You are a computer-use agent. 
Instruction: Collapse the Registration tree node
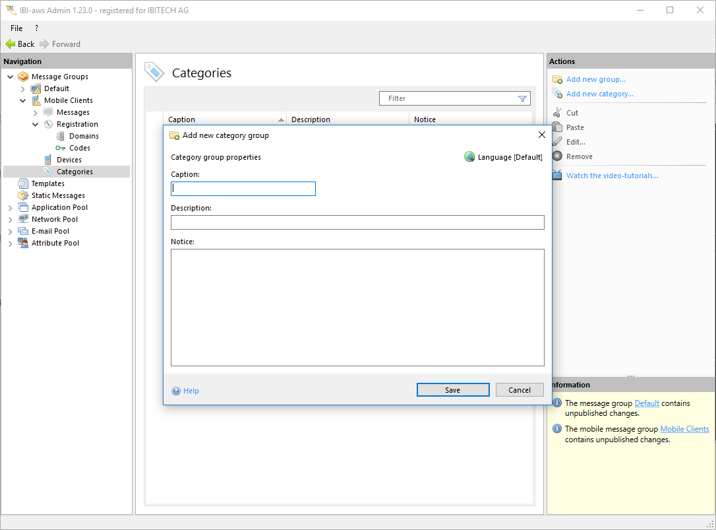pos(36,125)
